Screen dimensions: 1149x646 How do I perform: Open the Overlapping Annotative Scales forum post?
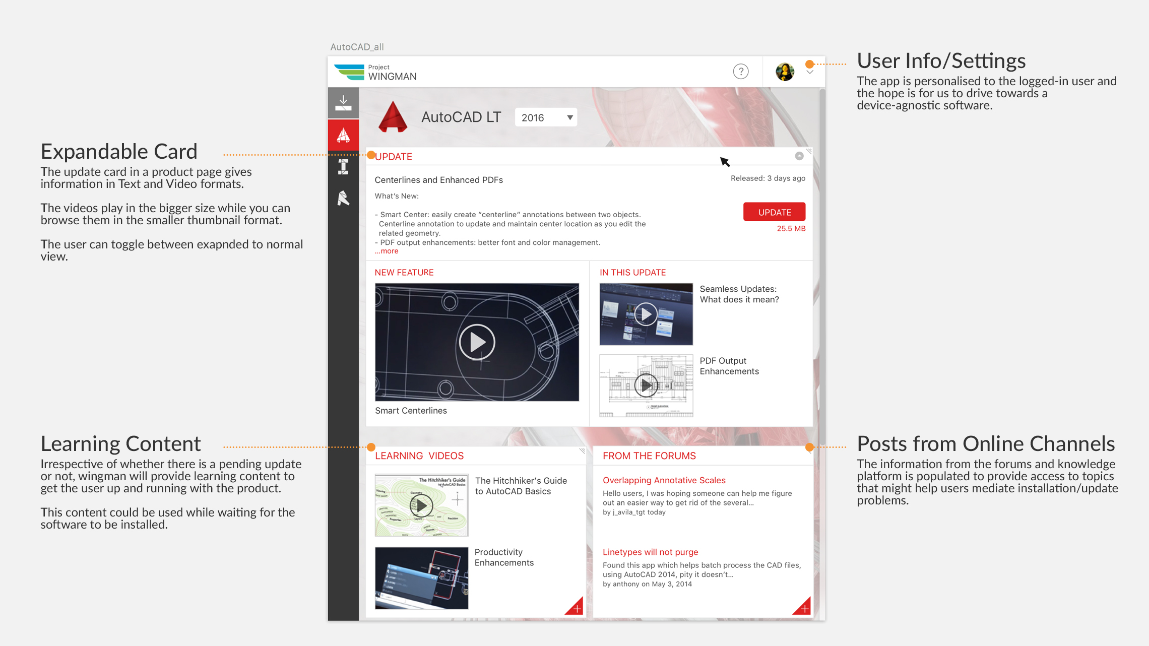664,480
